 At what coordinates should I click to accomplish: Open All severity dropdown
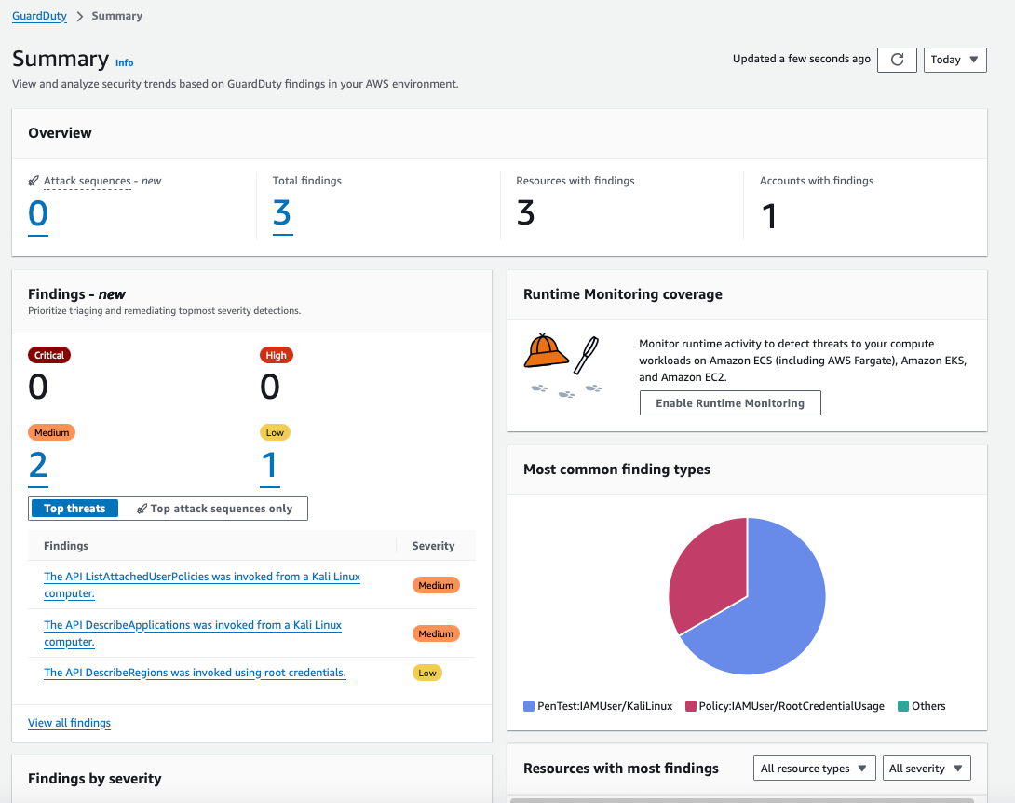click(x=927, y=768)
